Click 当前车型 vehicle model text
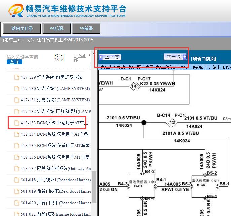 point(47,40)
